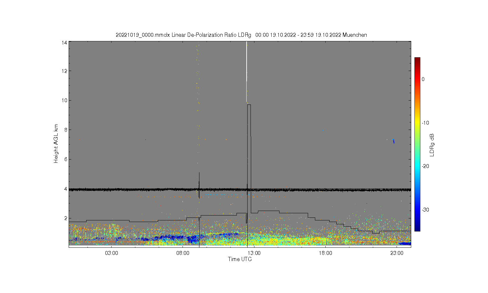Screen dimensions: 488x293
Task: Click the dark blue bottom of the colorbar
Action: [417, 229]
